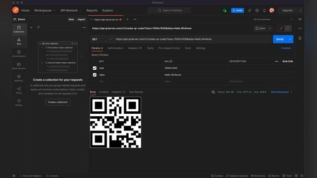Open the Mock Servers sidebar panel
This screenshot has height=178, width=317.
pyautogui.click(x=19, y=66)
